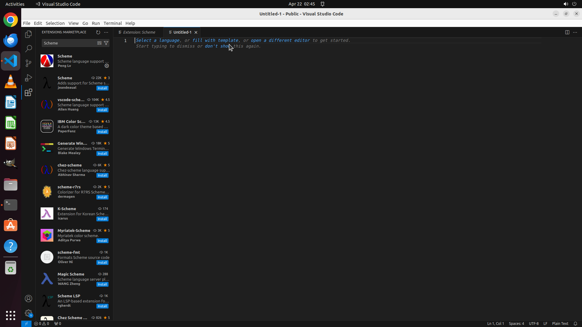Open the Manage gear in activity bar
Screen dimensions: 582x327
[x=28, y=313]
